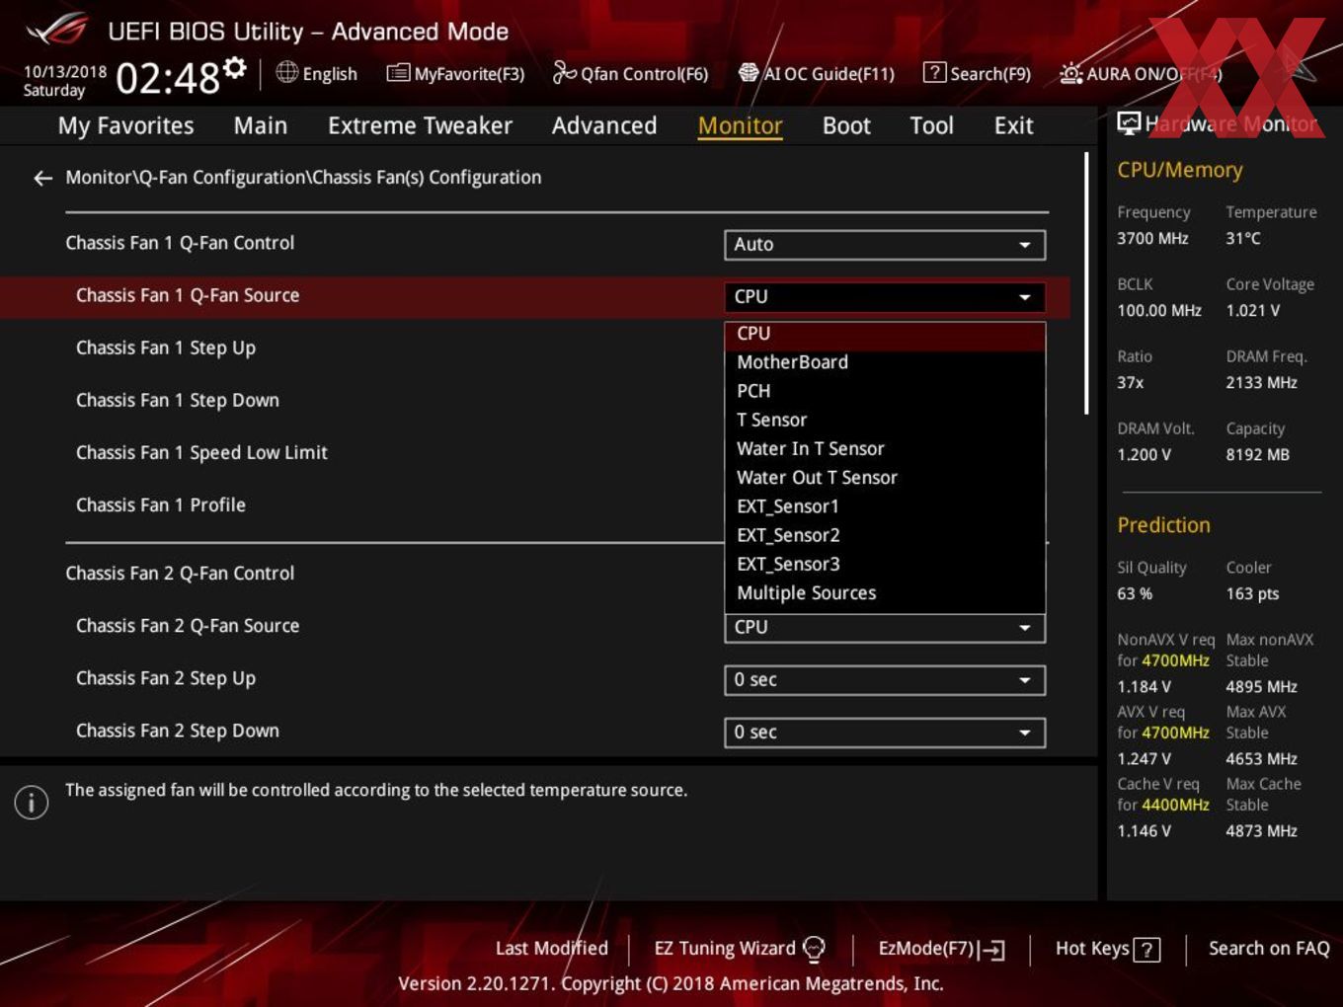Screen dimensions: 1343x1007
Task: Open Advanced tab
Action: 604,125
